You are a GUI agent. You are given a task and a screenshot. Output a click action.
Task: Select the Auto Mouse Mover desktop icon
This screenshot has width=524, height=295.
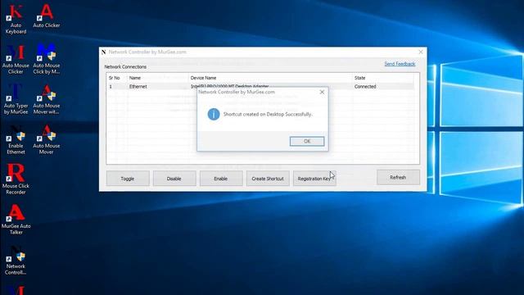point(47,140)
